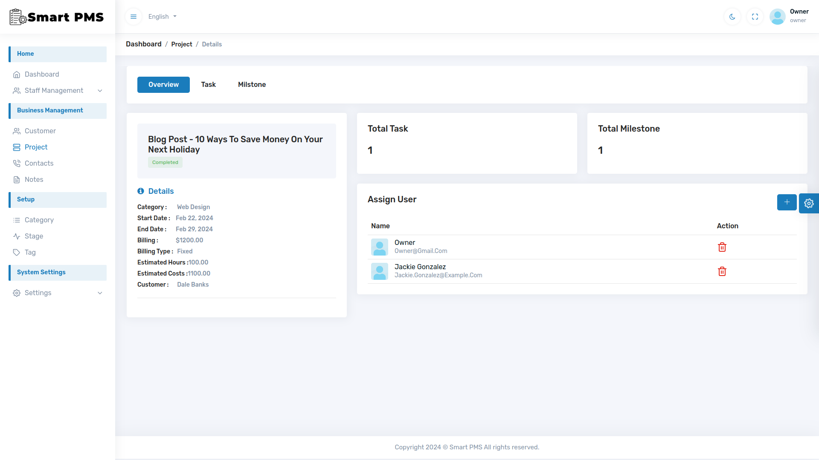Image resolution: width=819 pixels, height=460 pixels.
Task: Open the English language dropdown
Action: [x=162, y=16]
